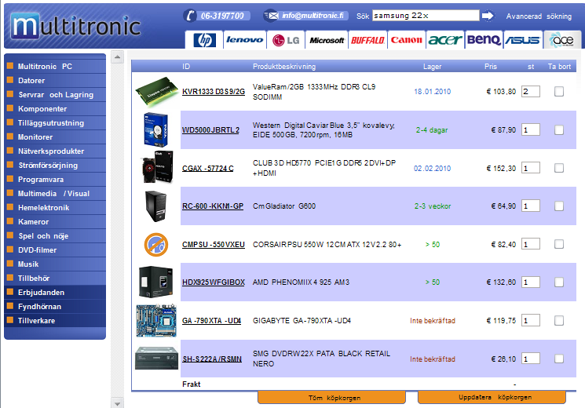
Task: Check remove box for SH-S222A/RSMN
Action: pos(559,359)
